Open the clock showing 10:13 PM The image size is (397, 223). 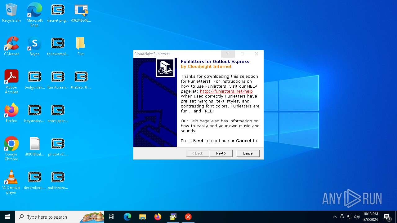point(371,217)
